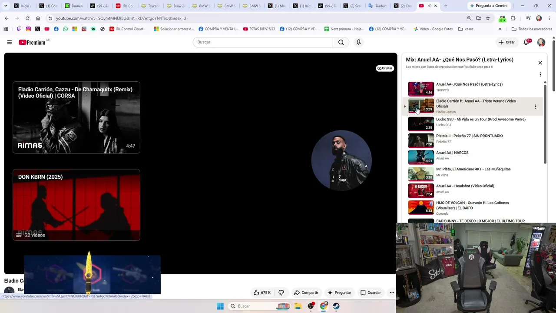Click the browser address bar URL
The height and width of the screenshot is (313, 556).
pyautogui.click(x=121, y=18)
